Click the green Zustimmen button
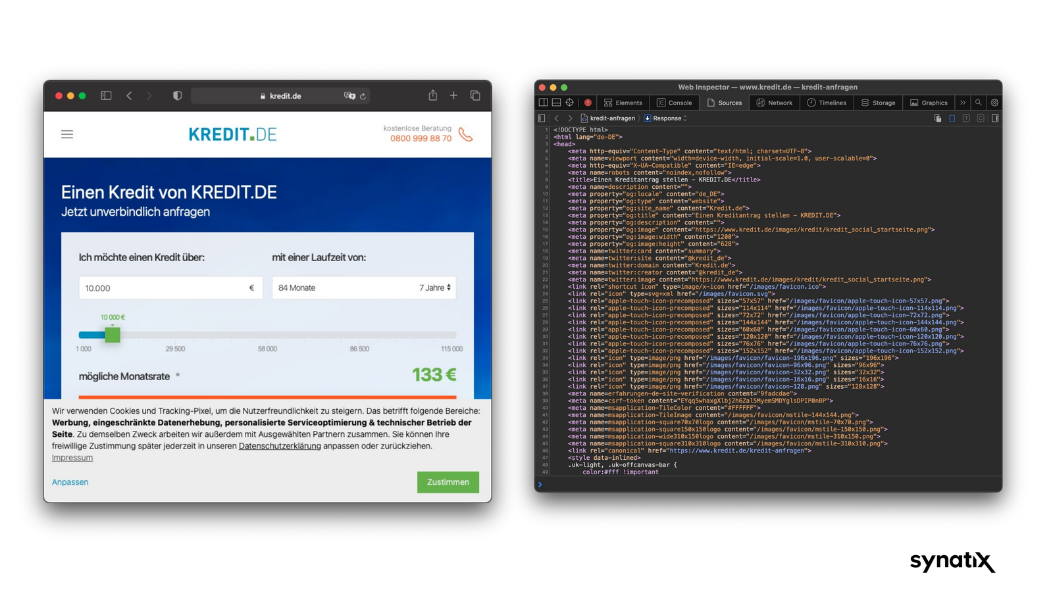1053x592 pixels. 448,482
